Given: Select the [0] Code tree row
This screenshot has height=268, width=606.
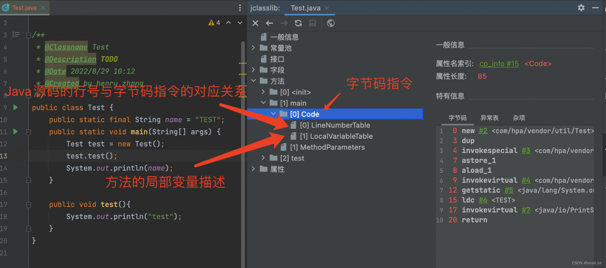Looking at the screenshot, I should click(335, 114).
